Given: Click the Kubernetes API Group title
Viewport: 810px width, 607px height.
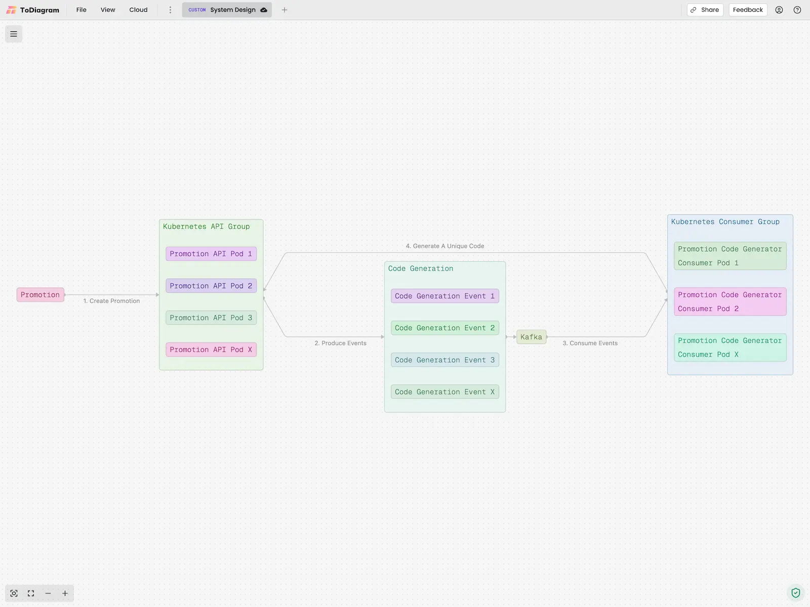Looking at the screenshot, I should click(207, 227).
